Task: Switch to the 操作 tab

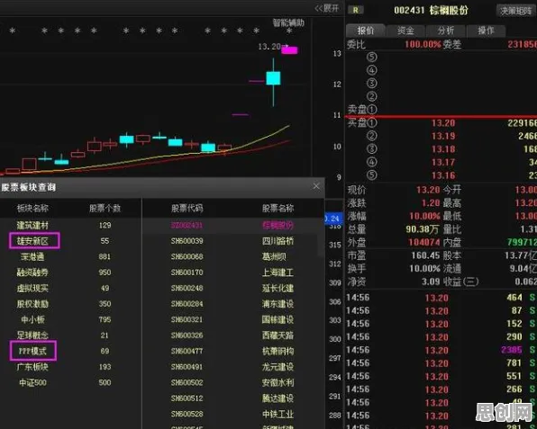Action: point(486,31)
